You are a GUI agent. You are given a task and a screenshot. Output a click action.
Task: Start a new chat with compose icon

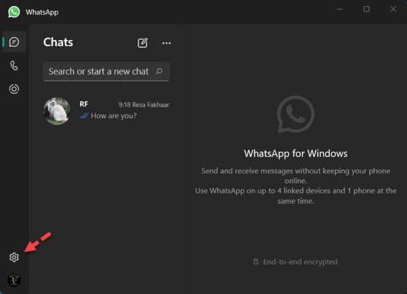tap(142, 43)
